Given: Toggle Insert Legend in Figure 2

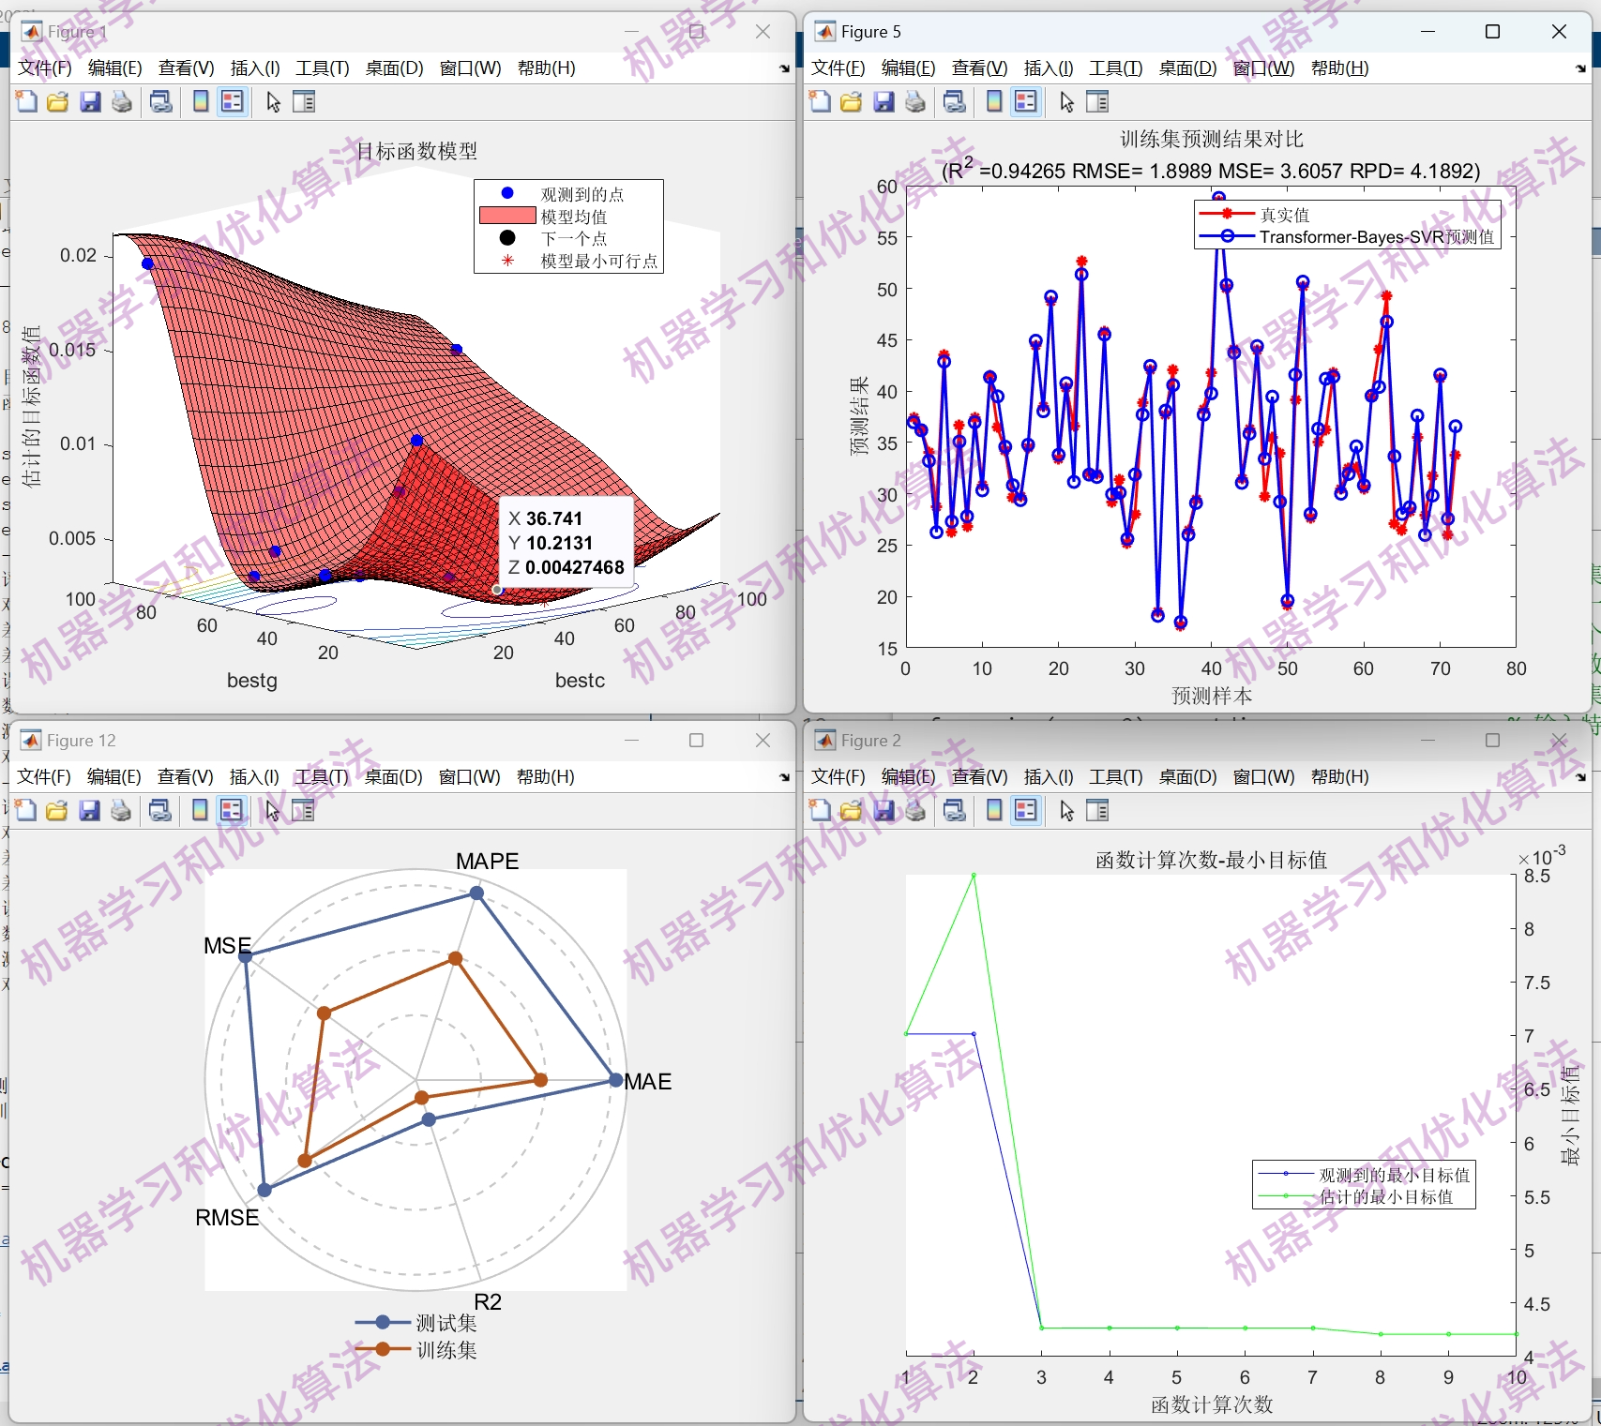Looking at the screenshot, I should [x=1026, y=811].
